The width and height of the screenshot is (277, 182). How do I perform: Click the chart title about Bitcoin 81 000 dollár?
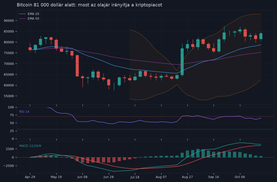click(89, 5)
